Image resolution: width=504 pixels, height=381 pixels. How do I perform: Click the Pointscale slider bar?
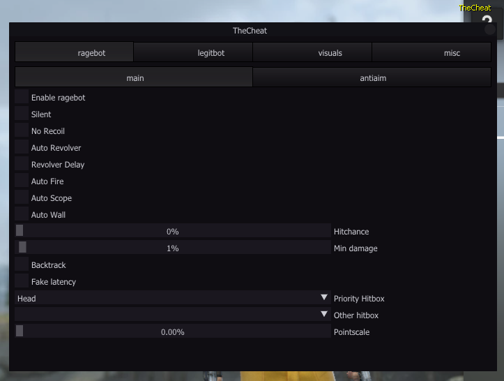173,331
